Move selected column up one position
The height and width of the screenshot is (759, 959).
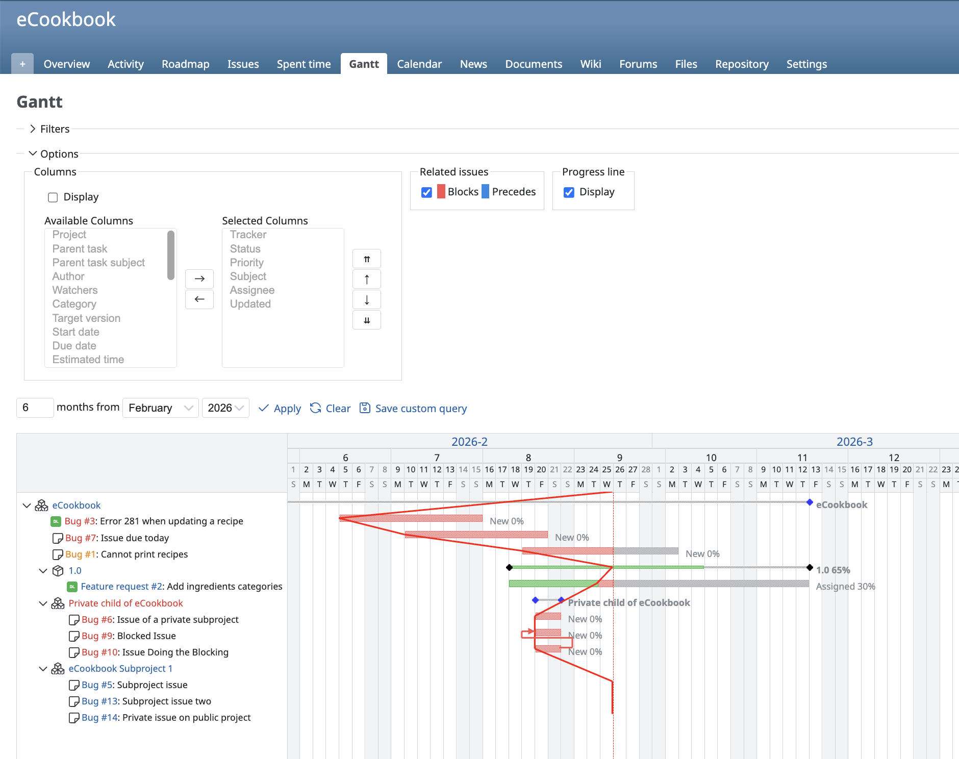pyautogui.click(x=367, y=280)
